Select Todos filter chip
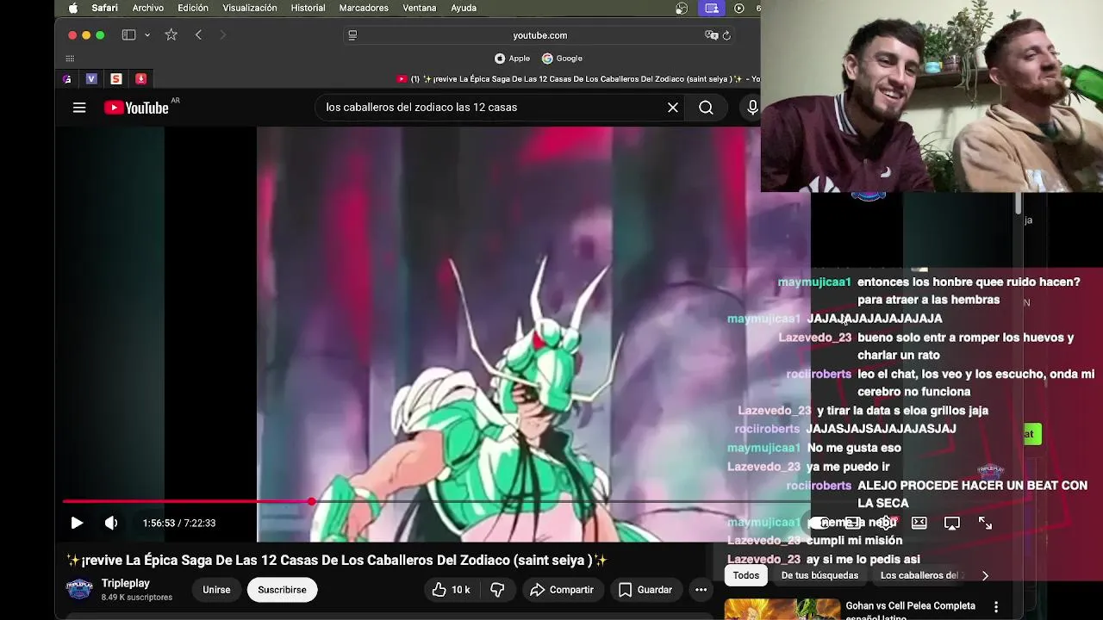This screenshot has height=620, width=1103. 746,575
